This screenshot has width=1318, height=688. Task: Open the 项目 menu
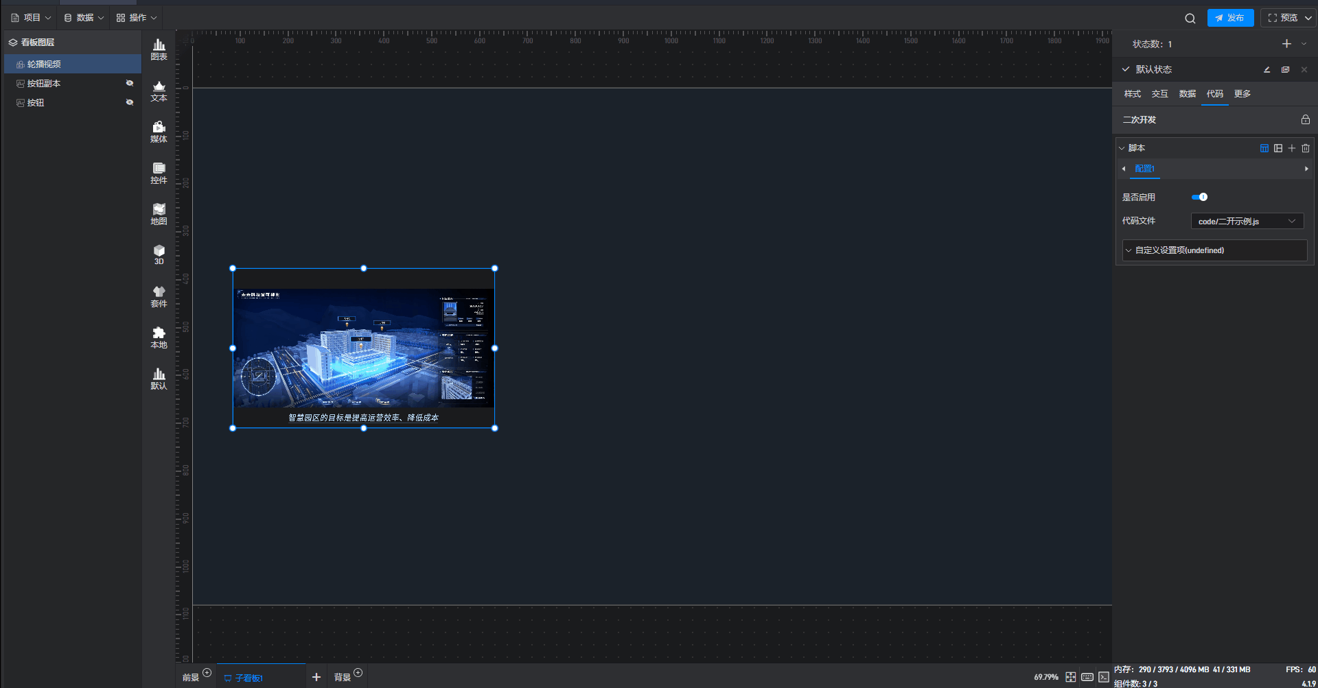click(31, 18)
